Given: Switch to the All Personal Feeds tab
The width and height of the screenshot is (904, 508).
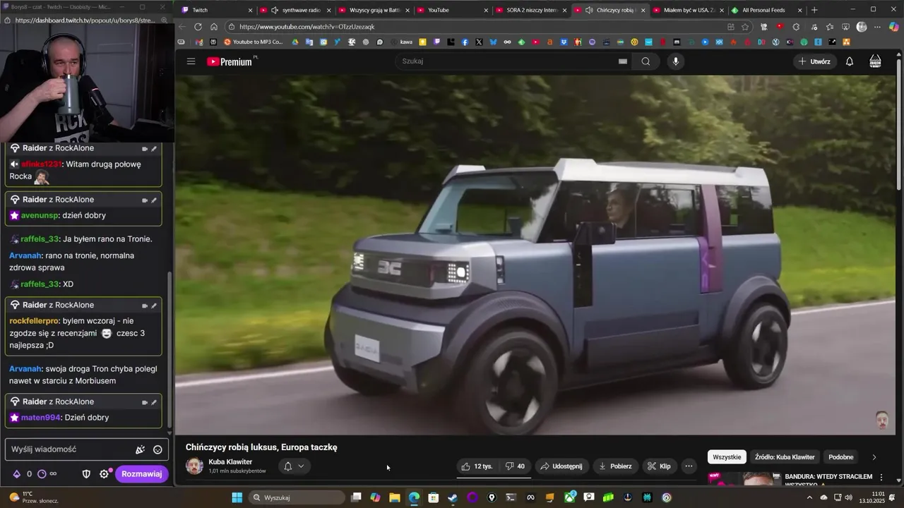Looking at the screenshot, I should [768, 10].
